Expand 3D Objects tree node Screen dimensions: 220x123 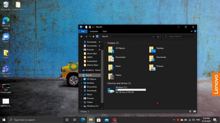(81, 79)
